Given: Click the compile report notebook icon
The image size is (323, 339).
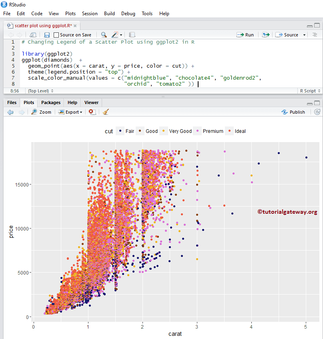Looking at the screenshot, I should pos(132,35).
